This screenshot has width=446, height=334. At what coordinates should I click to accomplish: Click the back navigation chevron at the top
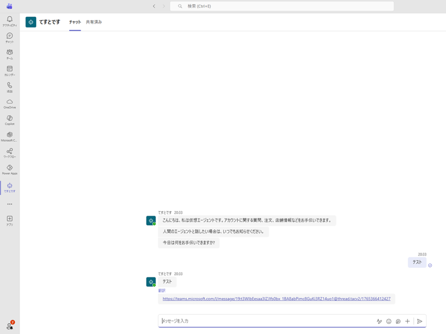coord(154,6)
